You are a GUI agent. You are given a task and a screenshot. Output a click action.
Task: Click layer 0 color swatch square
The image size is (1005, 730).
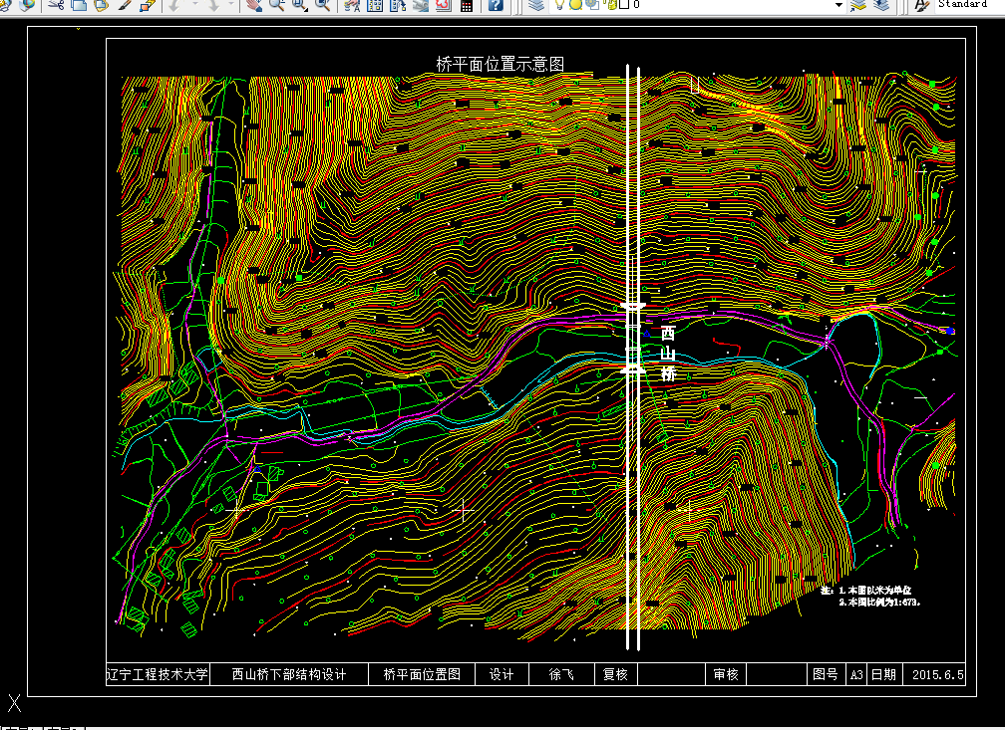[x=624, y=4]
